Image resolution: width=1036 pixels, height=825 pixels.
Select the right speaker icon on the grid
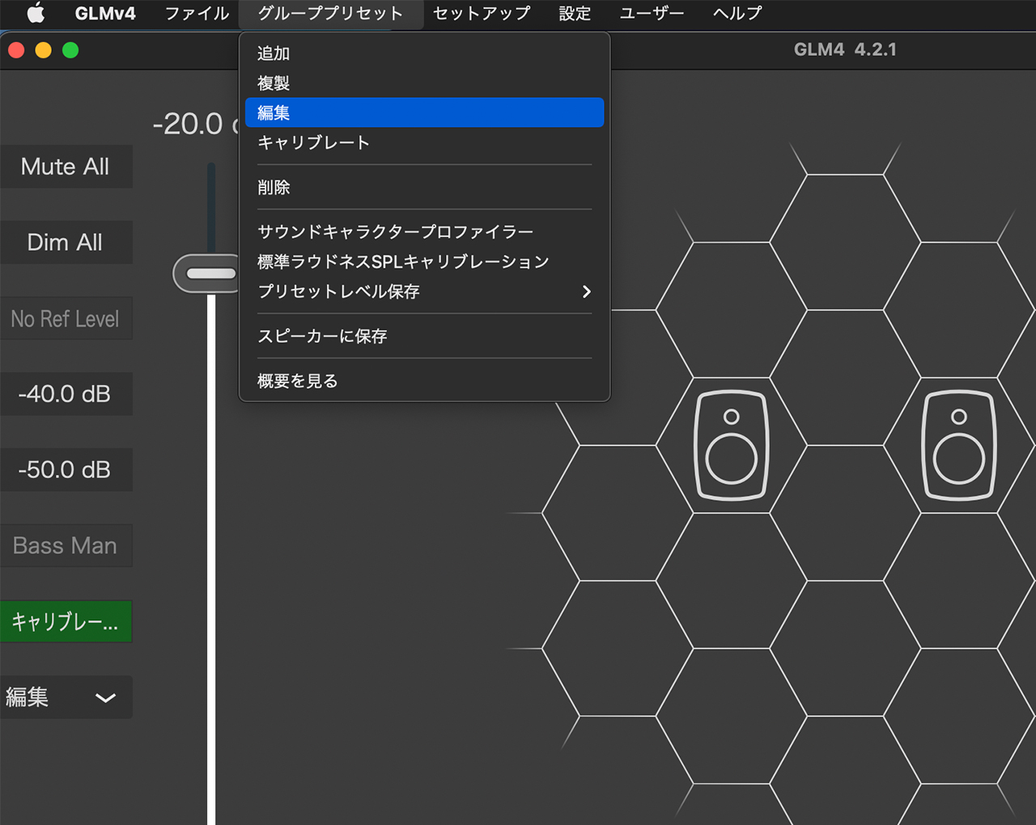(x=959, y=445)
